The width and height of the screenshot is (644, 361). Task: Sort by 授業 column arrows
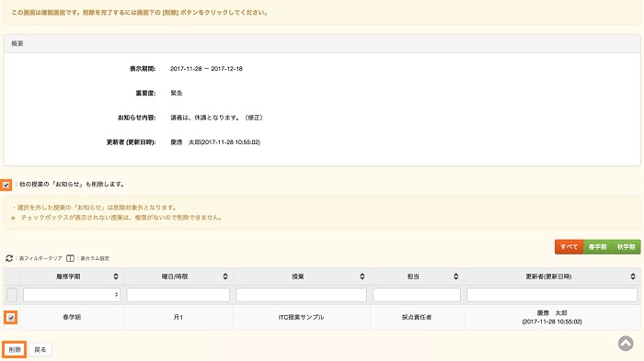click(x=362, y=276)
